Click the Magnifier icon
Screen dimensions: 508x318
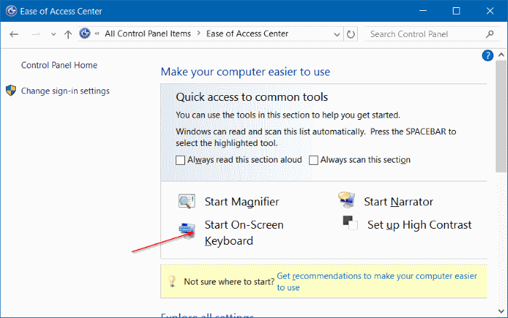(187, 202)
